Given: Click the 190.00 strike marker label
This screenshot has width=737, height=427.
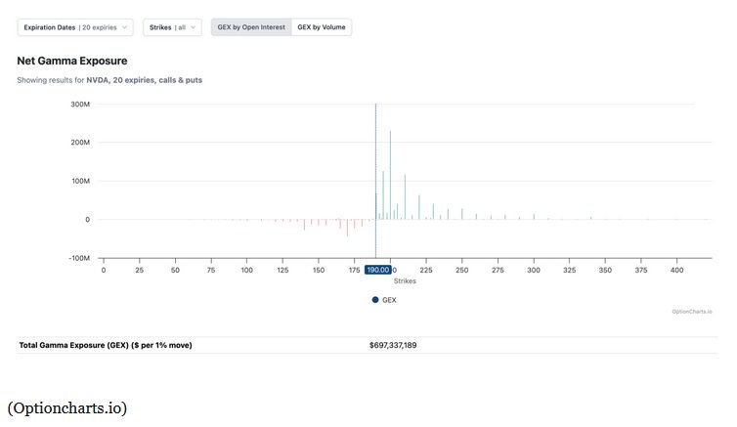Looking at the screenshot, I should tap(377, 270).
